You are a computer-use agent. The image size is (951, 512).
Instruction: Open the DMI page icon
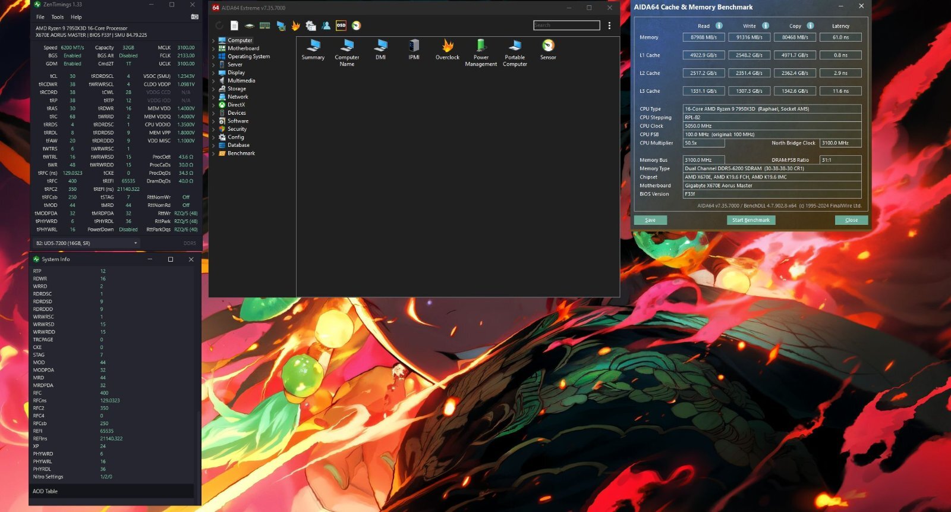[x=381, y=50]
